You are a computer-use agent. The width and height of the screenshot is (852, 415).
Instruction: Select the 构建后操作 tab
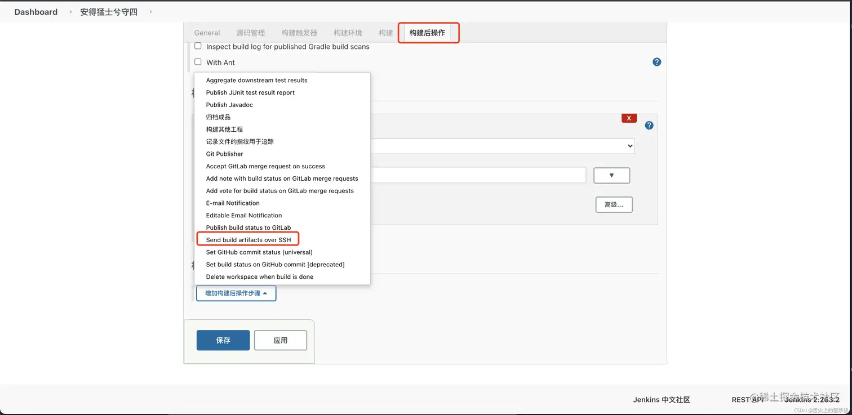(x=427, y=33)
